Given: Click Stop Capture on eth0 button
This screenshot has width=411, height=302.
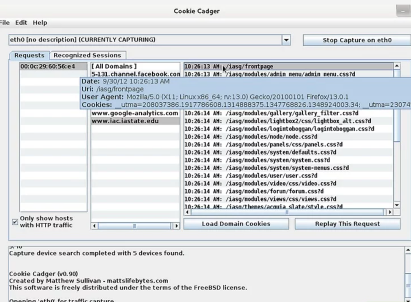Looking at the screenshot, I should 357,40.
